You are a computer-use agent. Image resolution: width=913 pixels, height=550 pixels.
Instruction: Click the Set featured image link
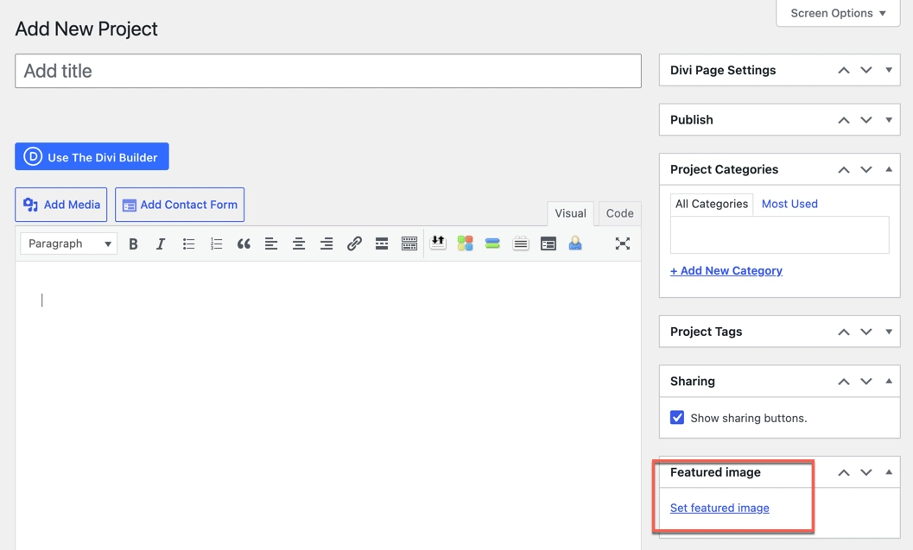pos(720,508)
